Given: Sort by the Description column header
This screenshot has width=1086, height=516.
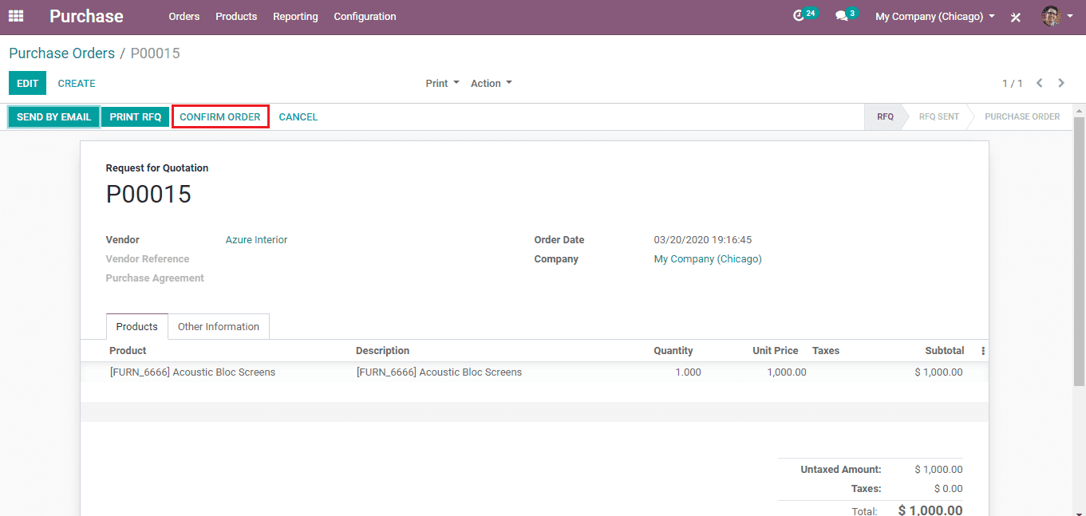Looking at the screenshot, I should point(382,351).
